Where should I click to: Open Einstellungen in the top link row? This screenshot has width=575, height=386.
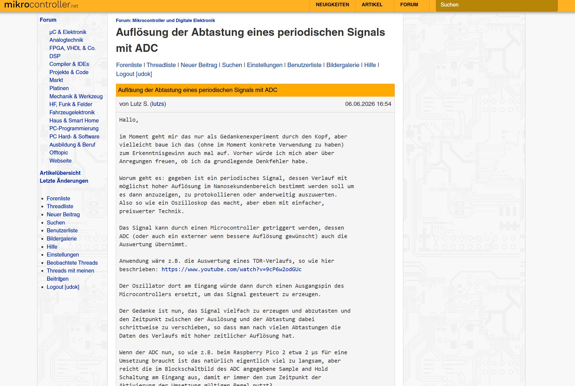(x=264, y=65)
